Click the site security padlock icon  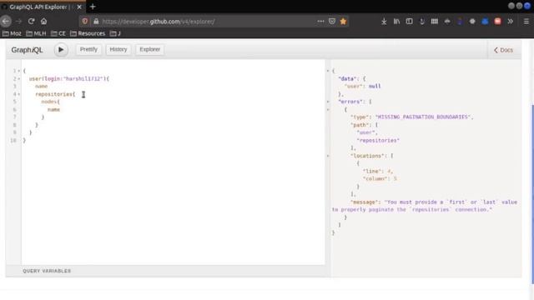coord(96,21)
